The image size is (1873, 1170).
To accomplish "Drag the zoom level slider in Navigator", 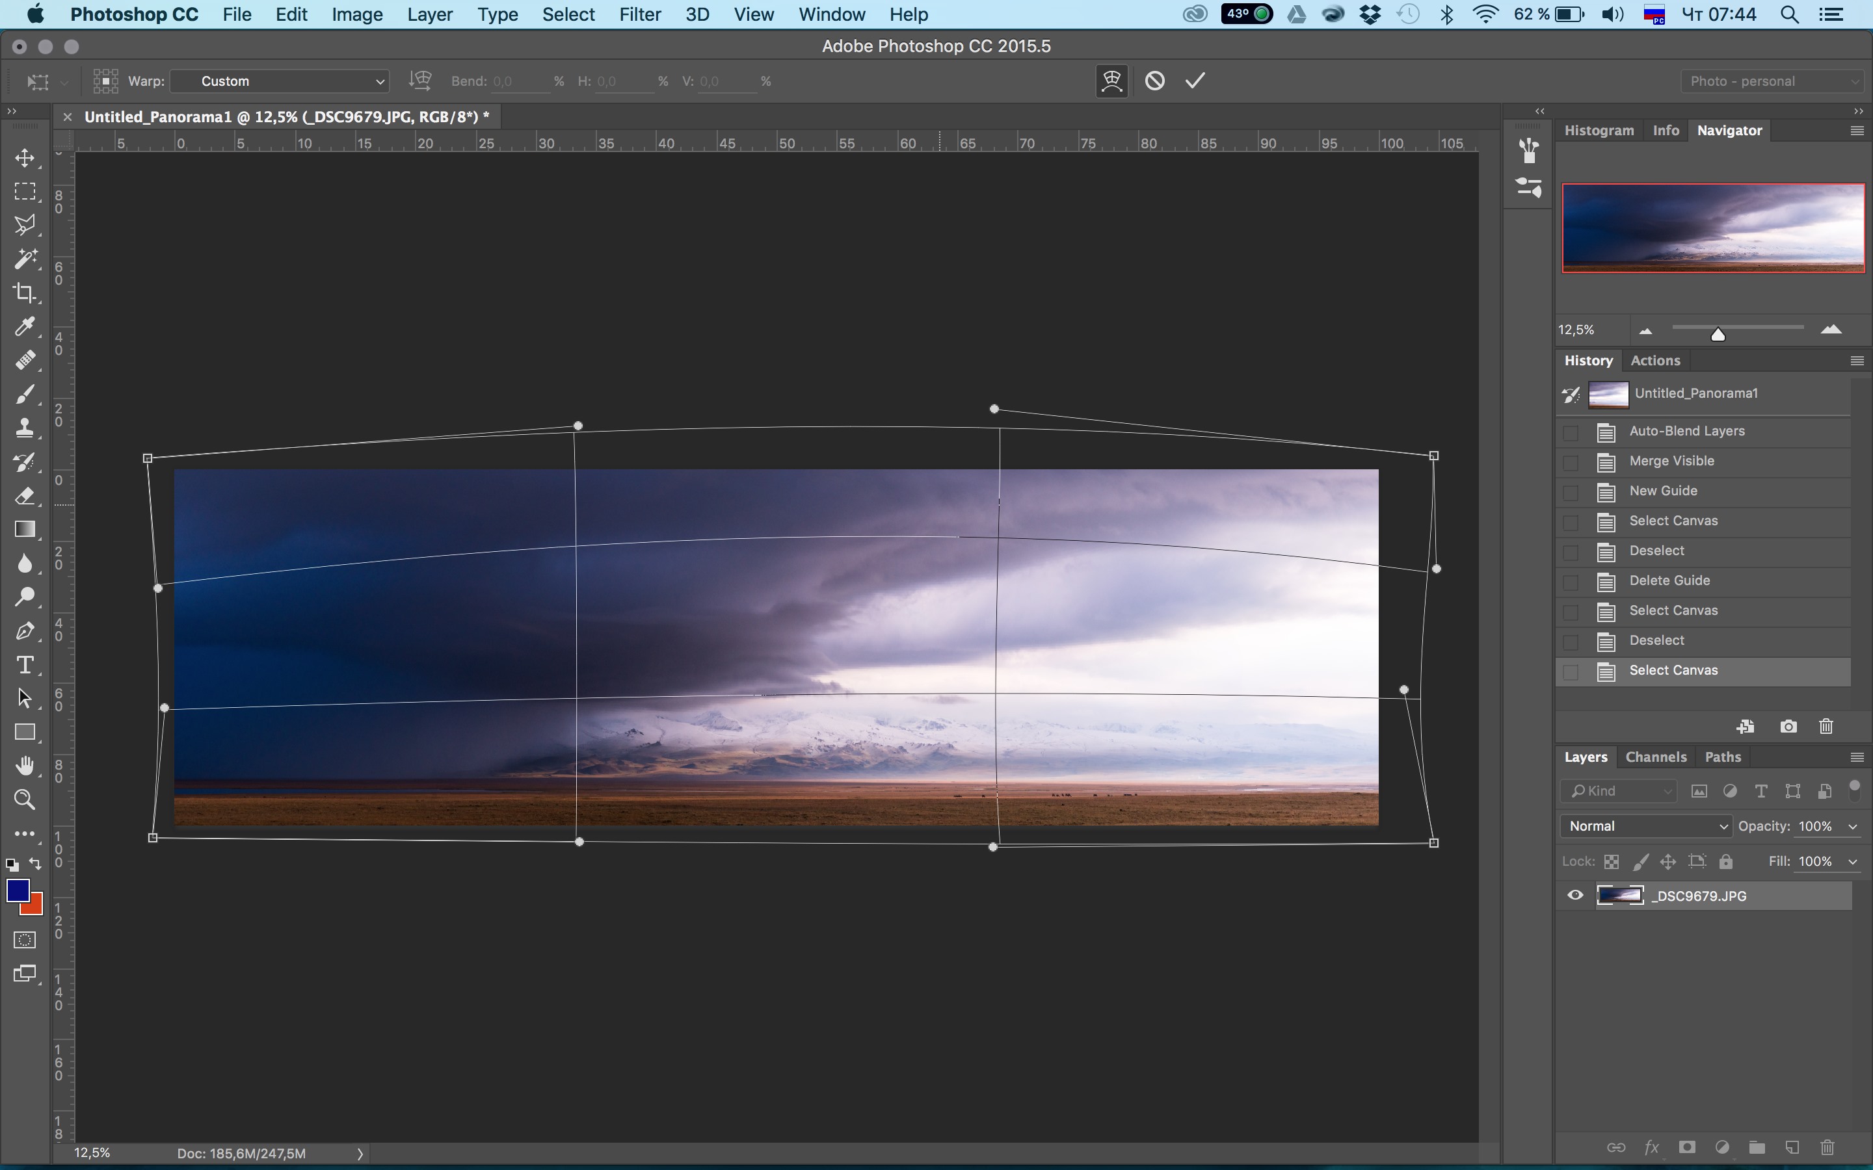I will click(1718, 333).
